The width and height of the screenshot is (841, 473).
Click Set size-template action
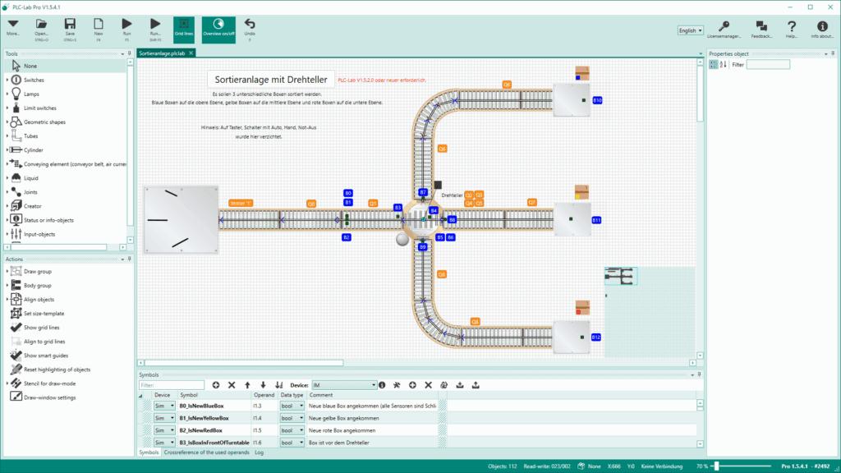tap(44, 314)
